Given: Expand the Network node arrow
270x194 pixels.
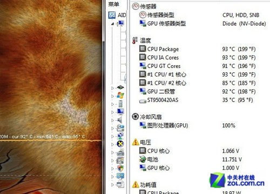Looking at the screenshot, I should click(x=112, y=136).
